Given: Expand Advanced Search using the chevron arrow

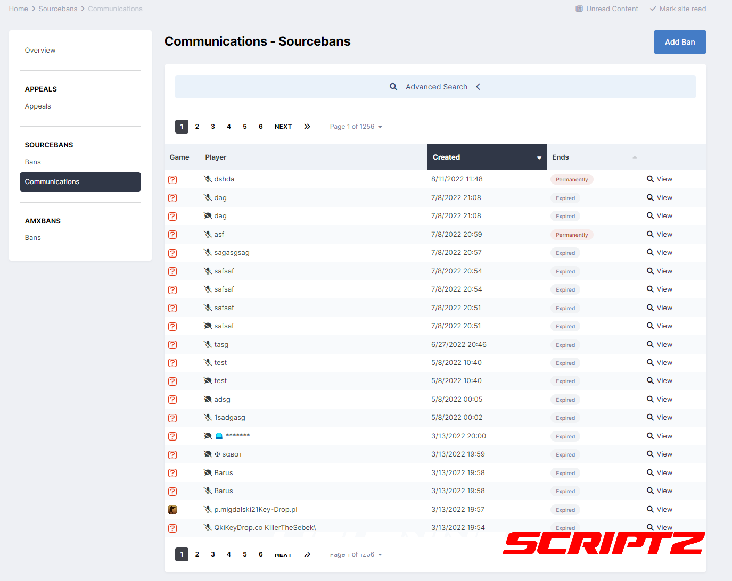Looking at the screenshot, I should pos(478,87).
